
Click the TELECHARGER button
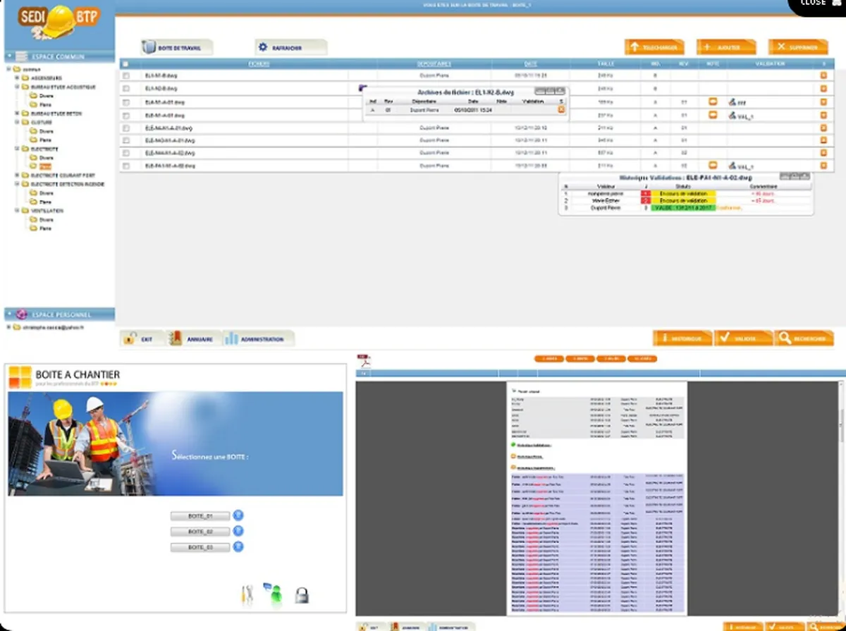[655, 47]
